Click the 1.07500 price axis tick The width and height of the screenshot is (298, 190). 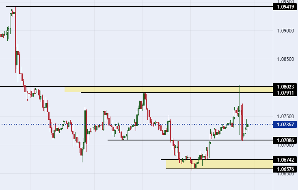(285, 117)
